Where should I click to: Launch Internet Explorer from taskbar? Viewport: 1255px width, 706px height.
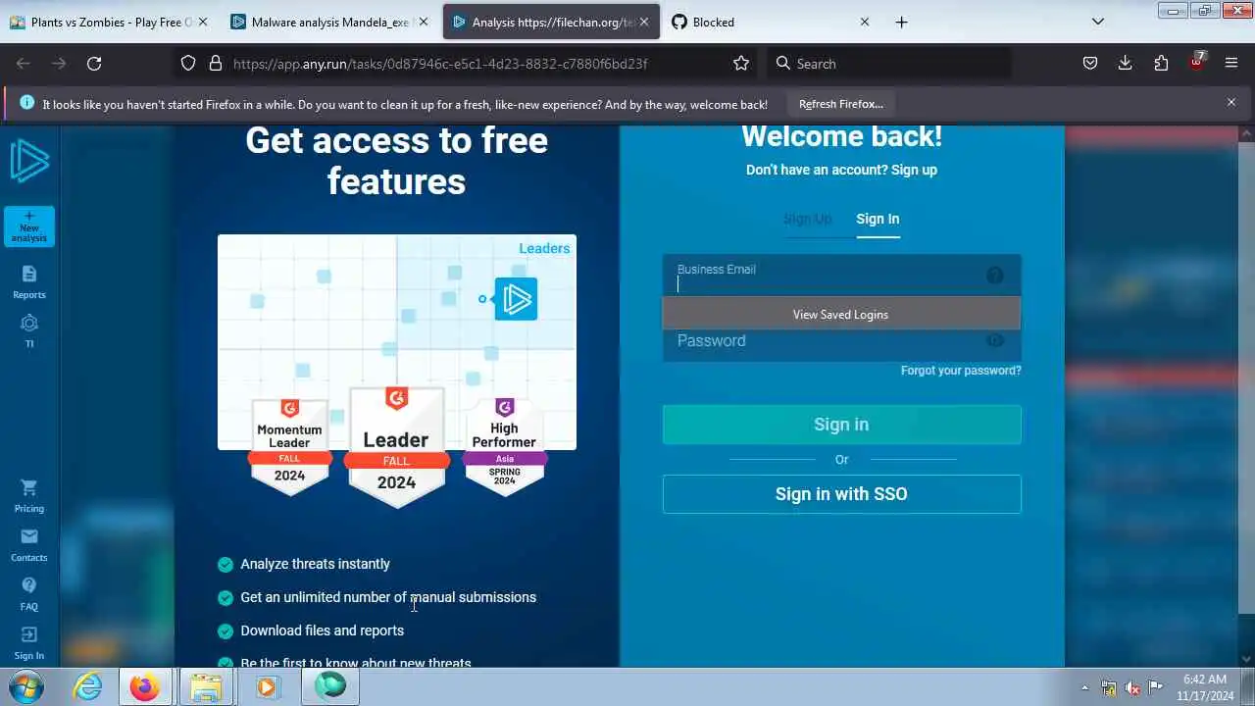point(88,686)
